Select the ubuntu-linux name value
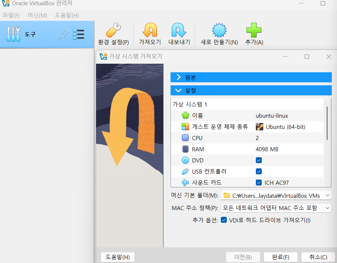Screen dimensions: 337x263 (x=272, y=116)
